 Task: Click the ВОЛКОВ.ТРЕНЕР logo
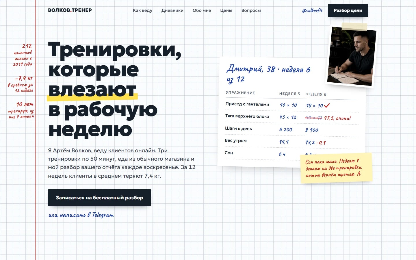click(70, 10)
